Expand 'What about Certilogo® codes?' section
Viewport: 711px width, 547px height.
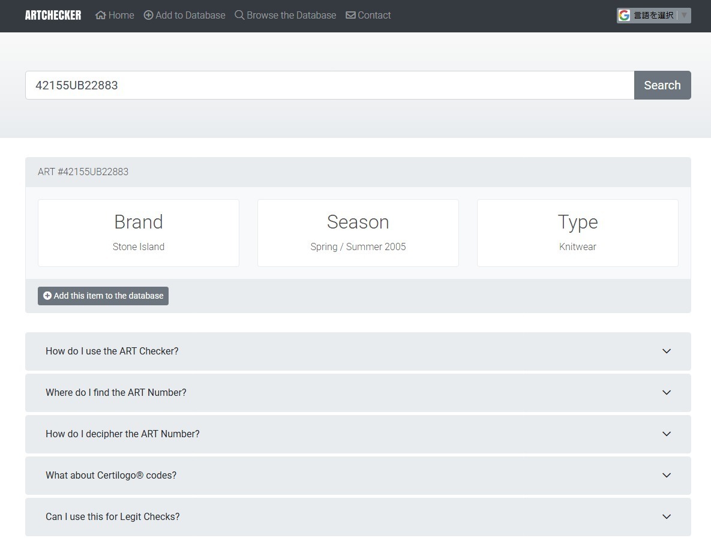[x=111, y=476]
